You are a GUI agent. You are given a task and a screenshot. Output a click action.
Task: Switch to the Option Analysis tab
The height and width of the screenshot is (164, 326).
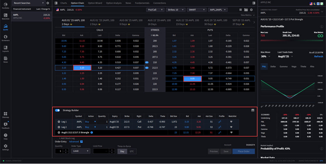click(114, 3)
